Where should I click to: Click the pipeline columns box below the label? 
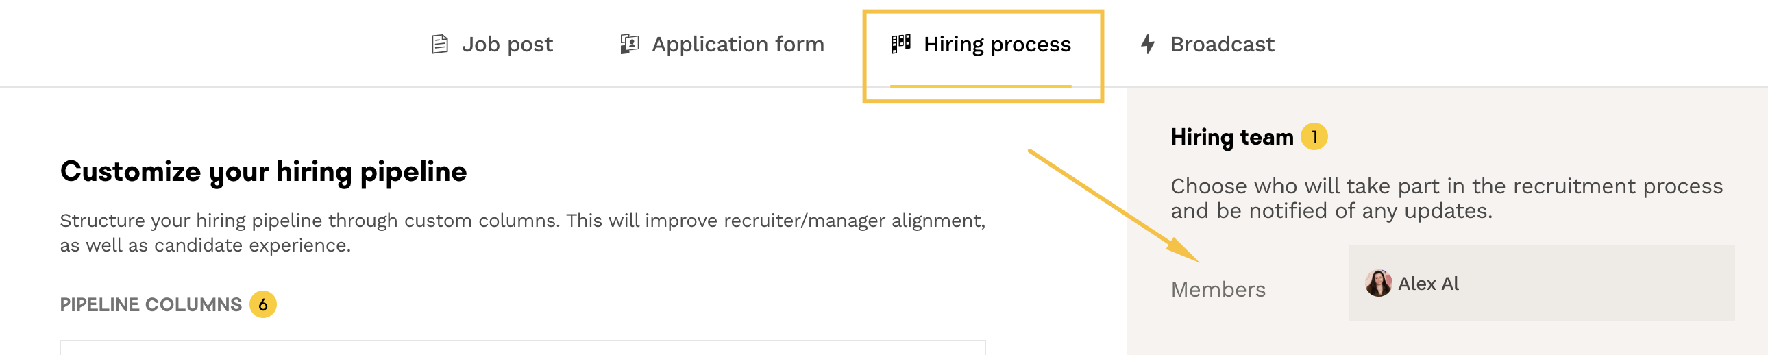[521, 347]
